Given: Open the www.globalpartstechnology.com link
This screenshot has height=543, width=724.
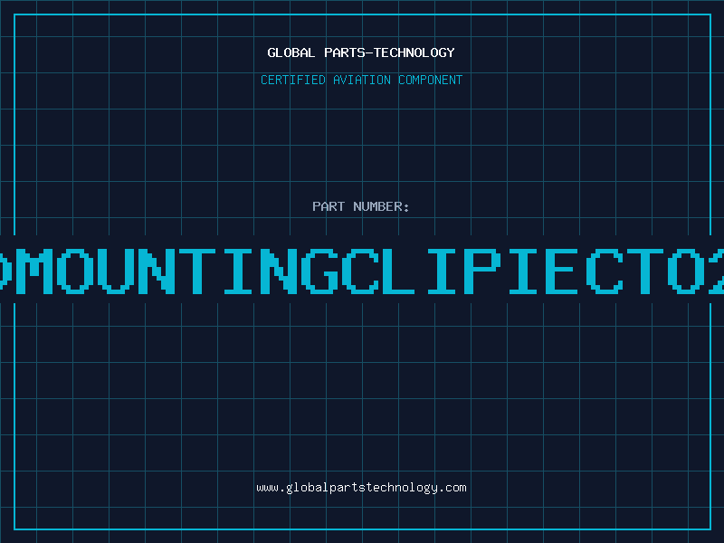Looking at the screenshot, I should pos(361,488).
